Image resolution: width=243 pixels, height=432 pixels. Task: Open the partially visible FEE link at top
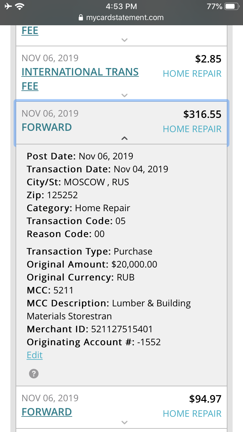tap(30, 31)
